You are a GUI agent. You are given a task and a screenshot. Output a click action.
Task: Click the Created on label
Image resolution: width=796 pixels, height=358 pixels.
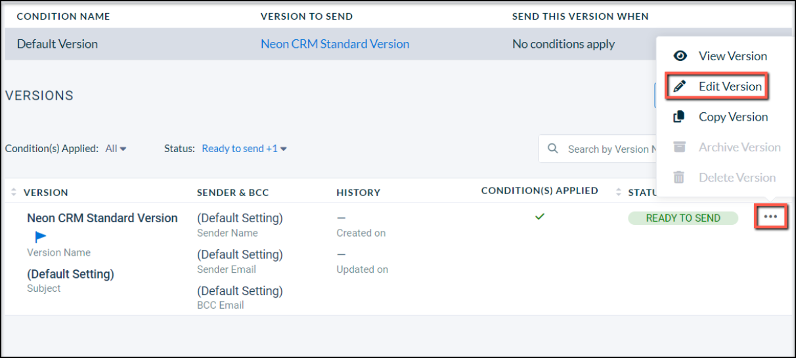[x=361, y=233]
